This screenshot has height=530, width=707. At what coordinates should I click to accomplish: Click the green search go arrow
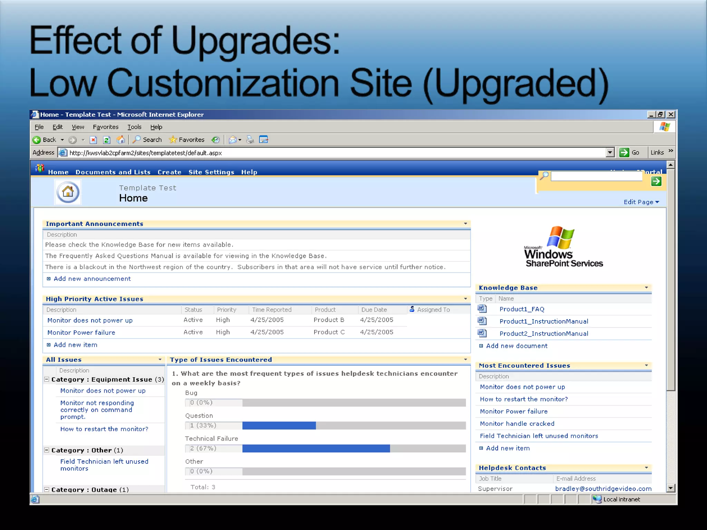point(656,181)
